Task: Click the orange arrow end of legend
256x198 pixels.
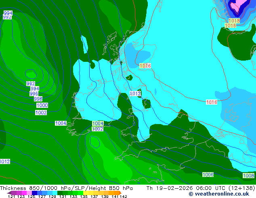Action: [x=120, y=193]
